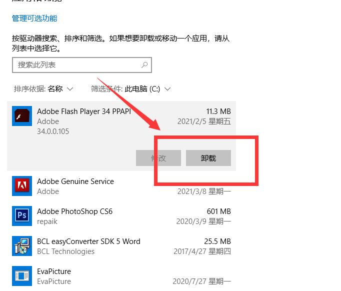
Task: Select the Adobe Flash Player 34 PPAPI name
Action: (84, 111)
